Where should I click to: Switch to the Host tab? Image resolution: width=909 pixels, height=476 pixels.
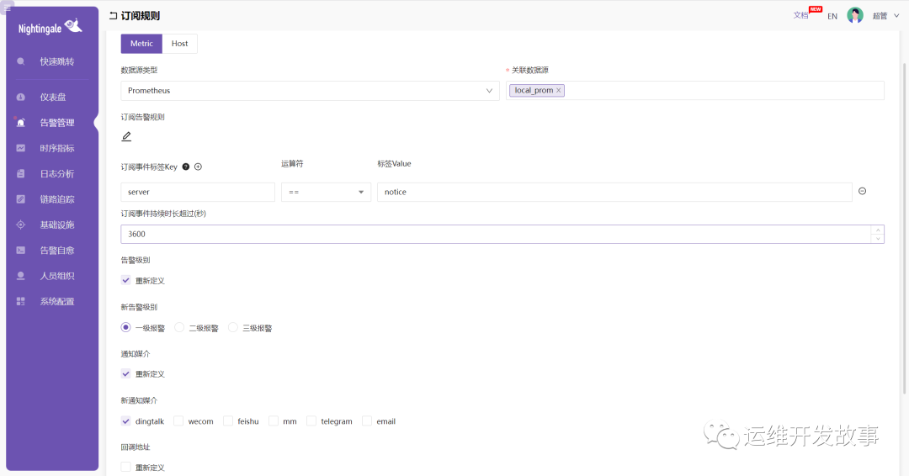[x=179, y=44]
